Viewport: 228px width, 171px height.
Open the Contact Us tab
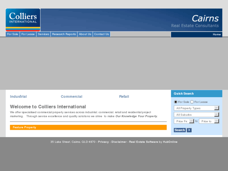tap(102, 34)
